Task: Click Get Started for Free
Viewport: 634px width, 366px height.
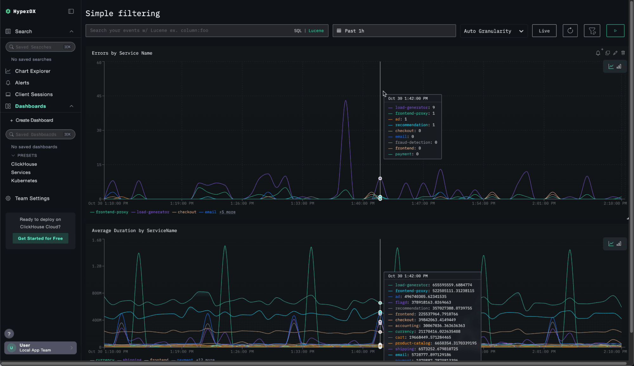Action: [40, 238]
